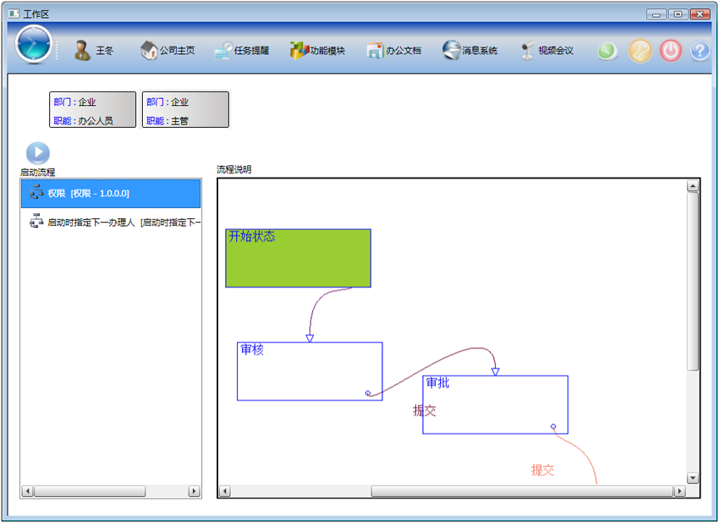Click the workflow list horizontal scrollbar thumb

click(x=90, y=492)
